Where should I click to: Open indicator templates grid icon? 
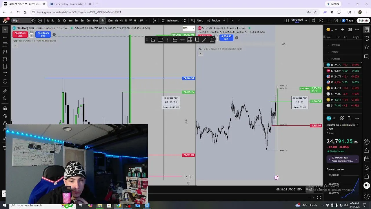[x=184, y=21]
